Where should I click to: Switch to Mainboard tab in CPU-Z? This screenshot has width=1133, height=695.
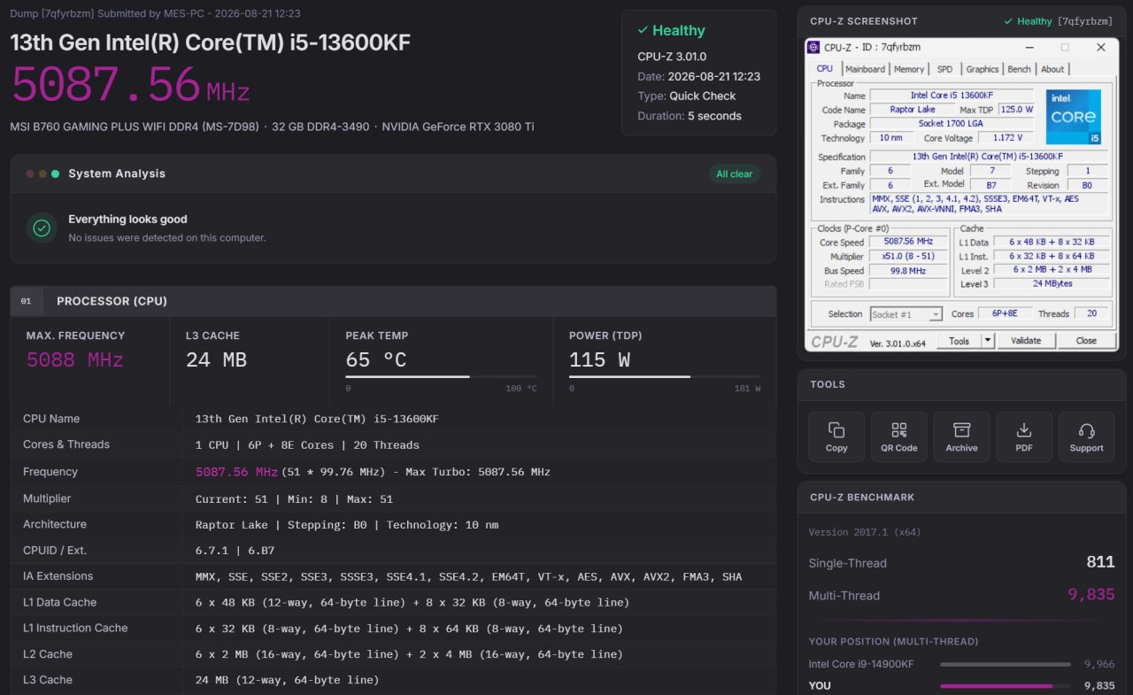pos(865,69)
